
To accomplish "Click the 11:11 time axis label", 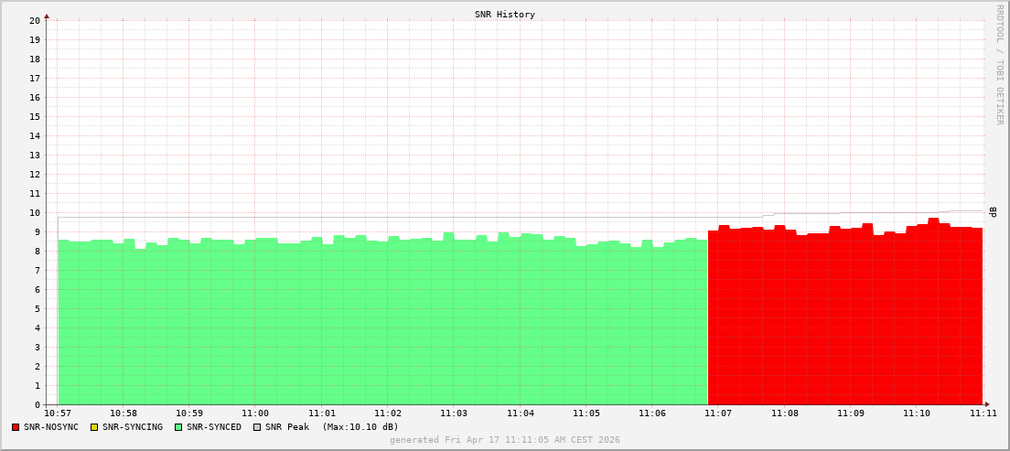I will click(x=983, y=413).
